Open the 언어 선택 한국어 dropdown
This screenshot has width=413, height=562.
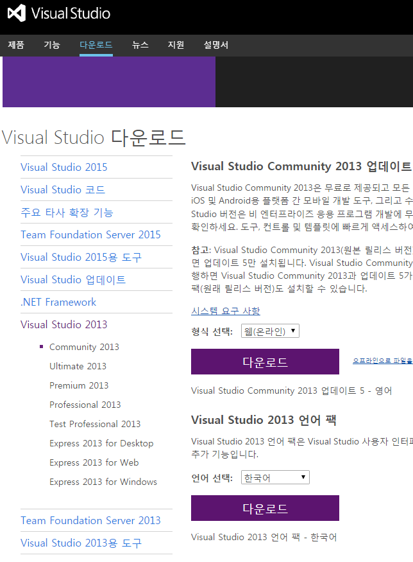click(x=275, y=477)
